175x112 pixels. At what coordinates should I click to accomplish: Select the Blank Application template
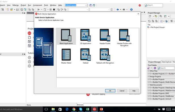[x=66, y=36]
